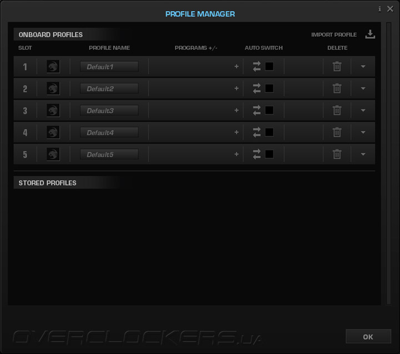400x354 pixels.
Task: Enable auto switch checkbox for Default1
Action: [269, 66]
